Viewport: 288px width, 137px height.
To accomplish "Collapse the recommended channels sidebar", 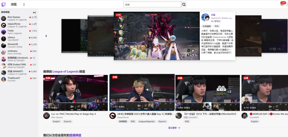I will (x=34, y=13).
